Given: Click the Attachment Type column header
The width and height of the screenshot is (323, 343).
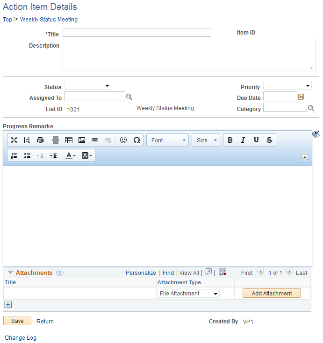Looking at the screenshot, I should (x=179, y=282).
